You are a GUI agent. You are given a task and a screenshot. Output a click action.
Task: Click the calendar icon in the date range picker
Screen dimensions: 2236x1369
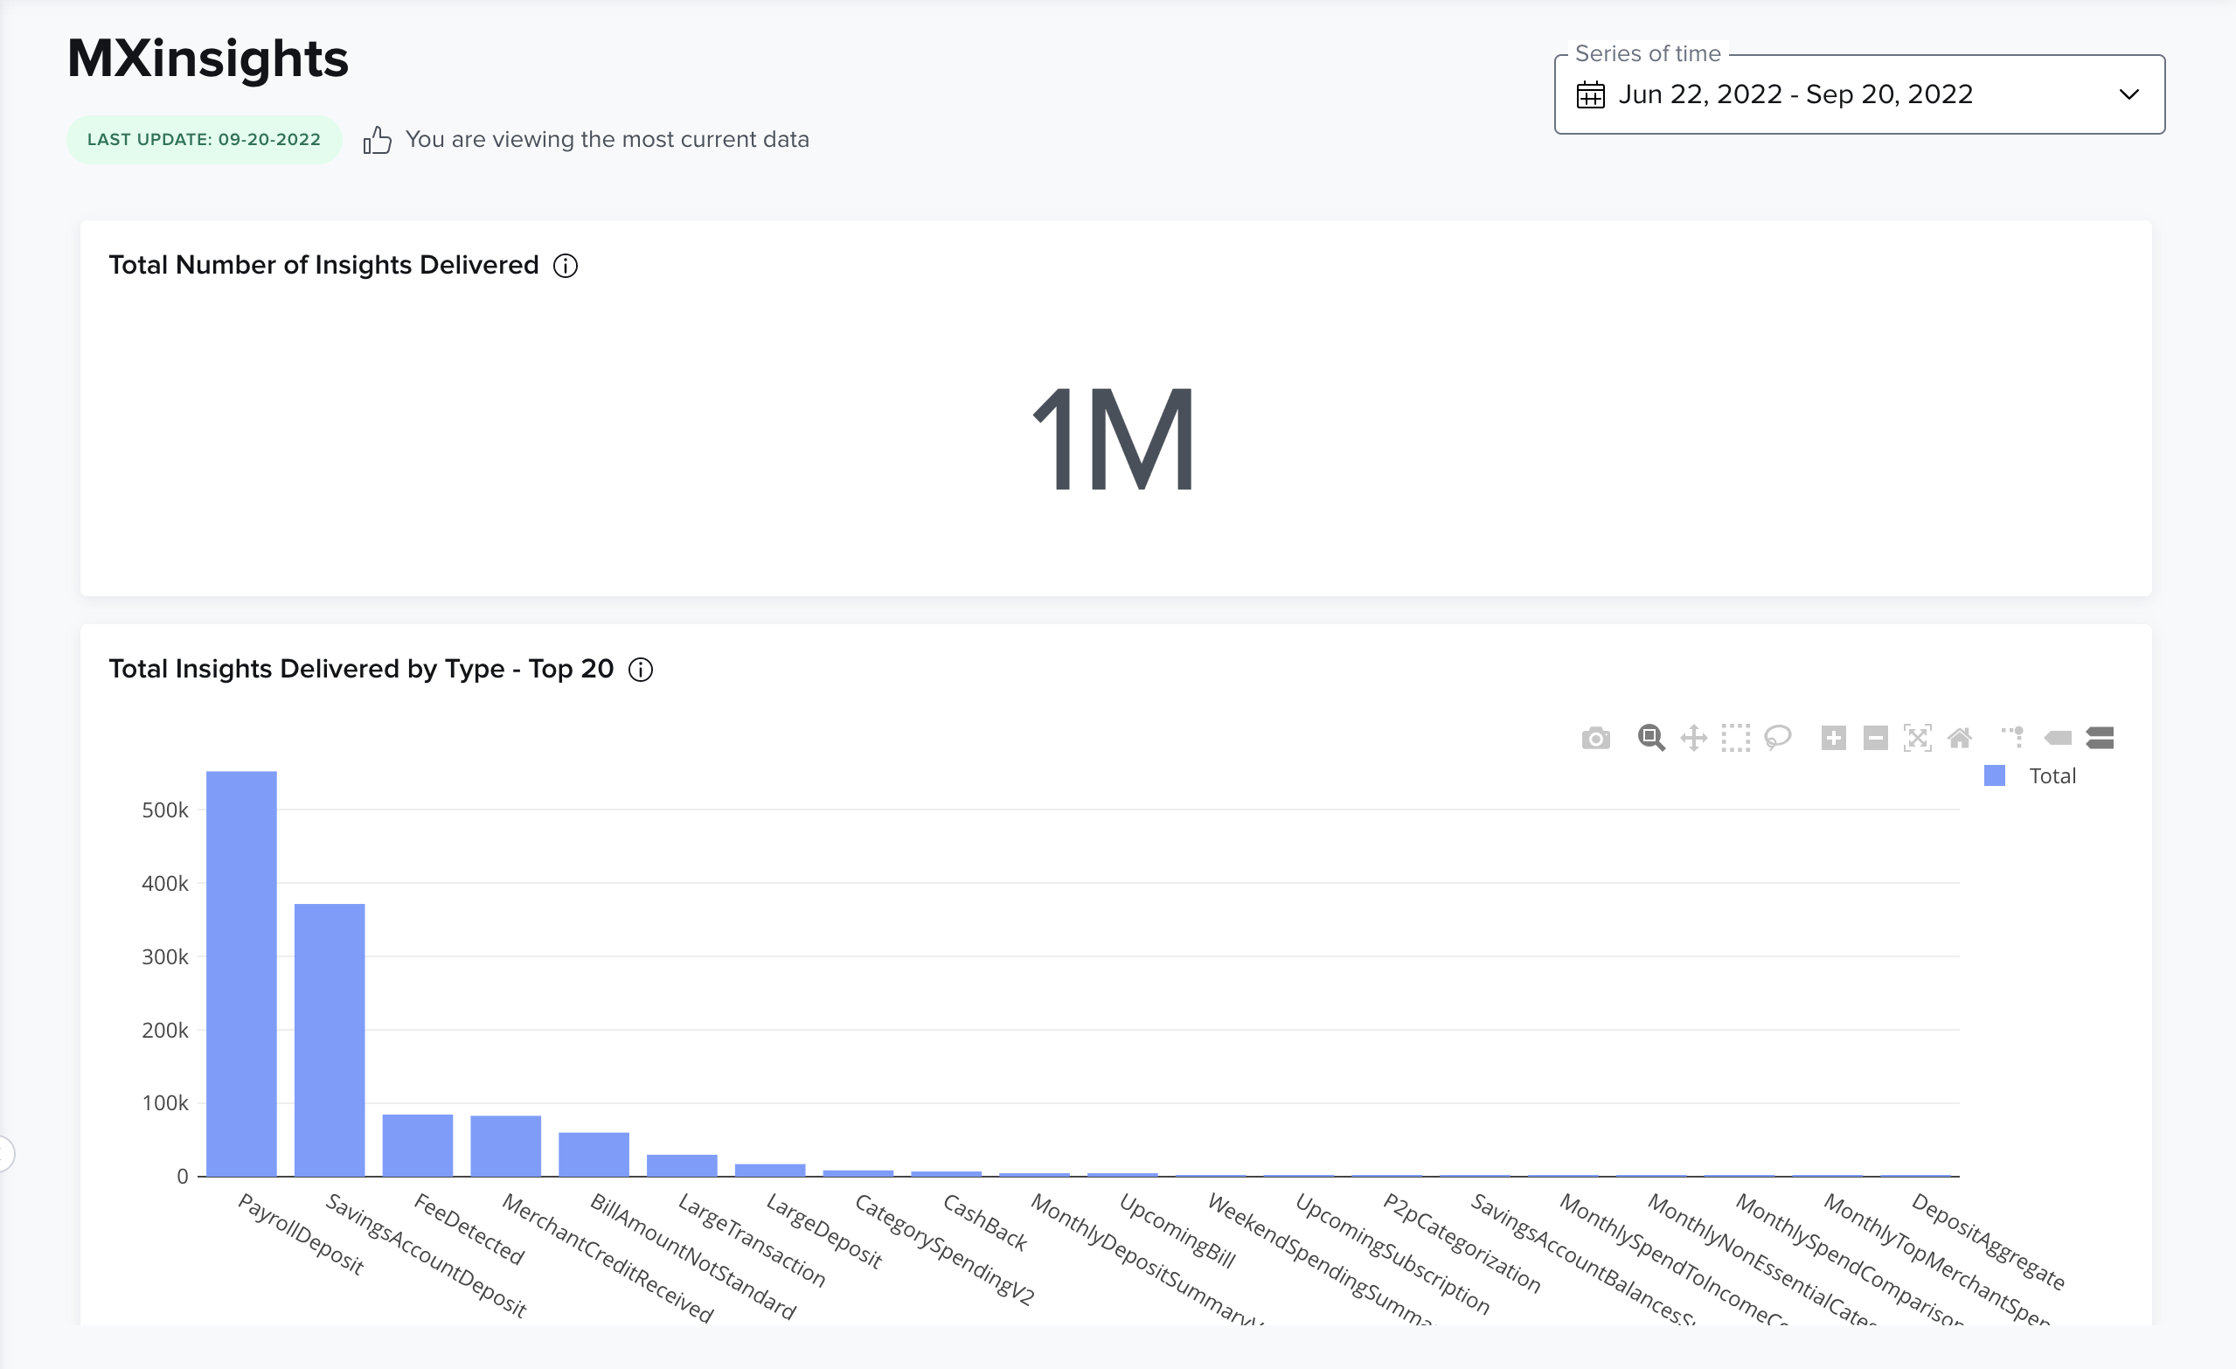click(x=1591, y=94)
